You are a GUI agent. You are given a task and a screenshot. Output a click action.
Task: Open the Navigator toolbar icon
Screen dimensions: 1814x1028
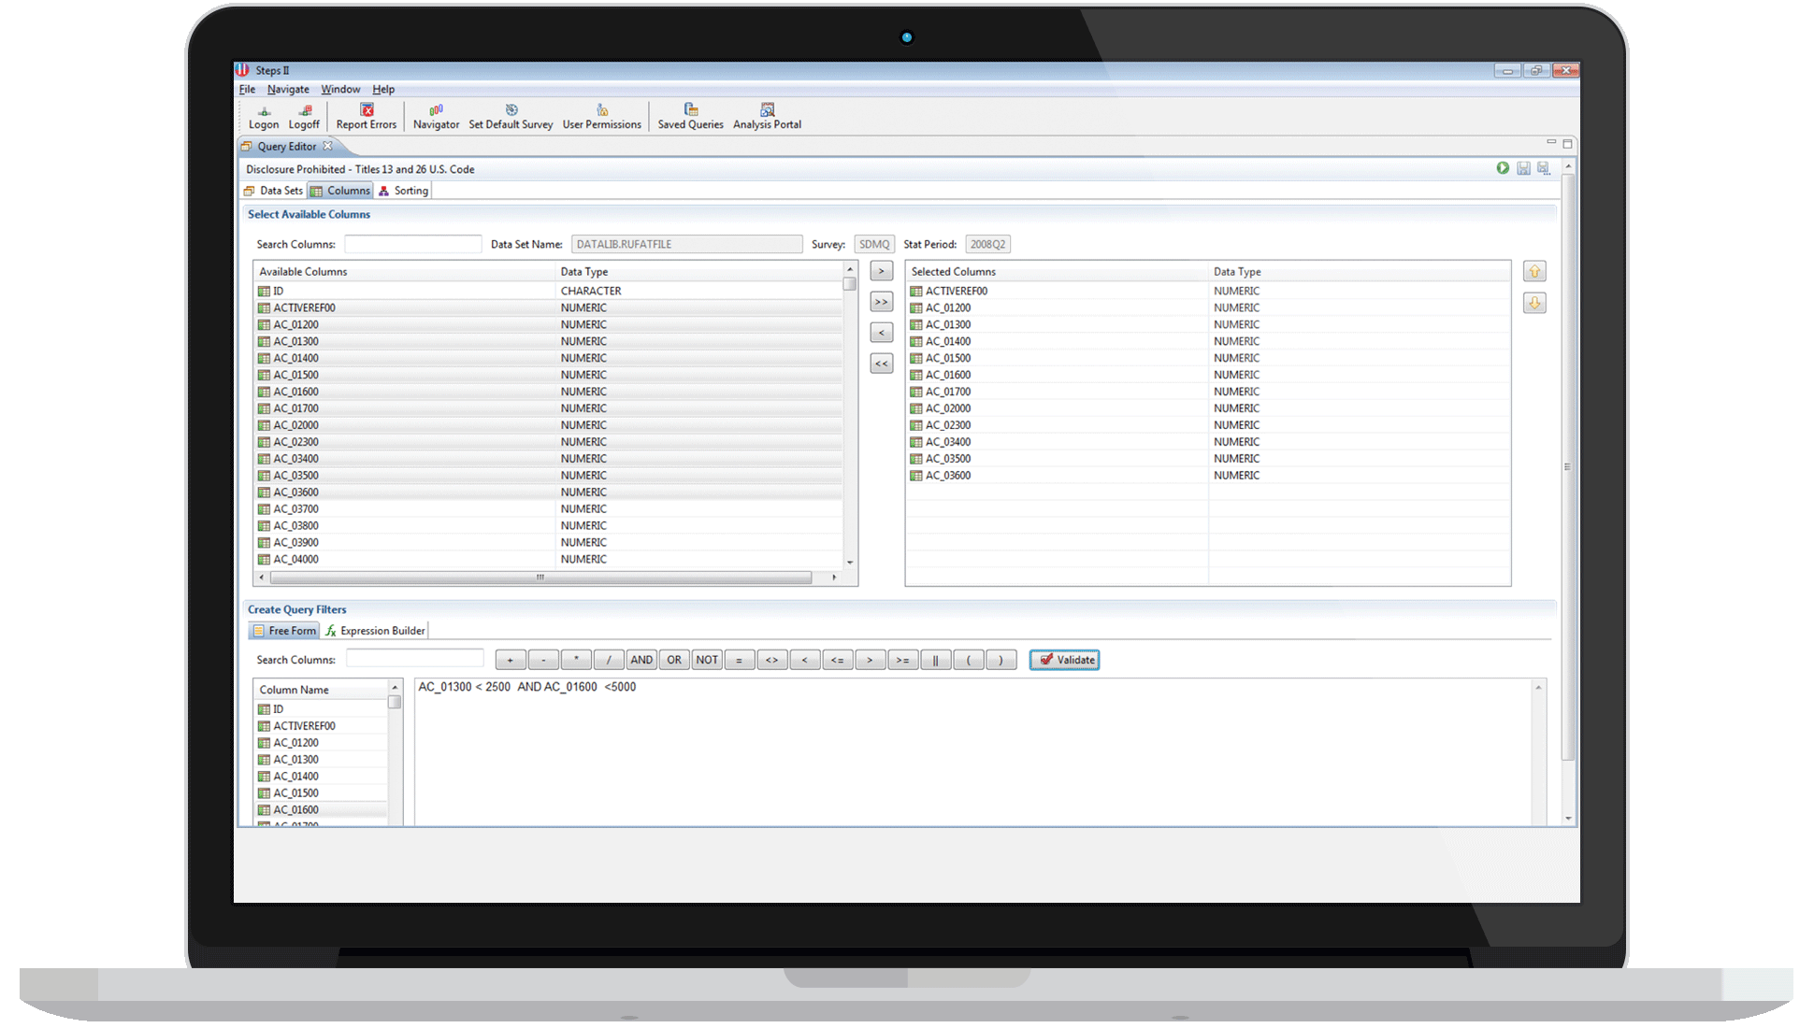(436, 116)
